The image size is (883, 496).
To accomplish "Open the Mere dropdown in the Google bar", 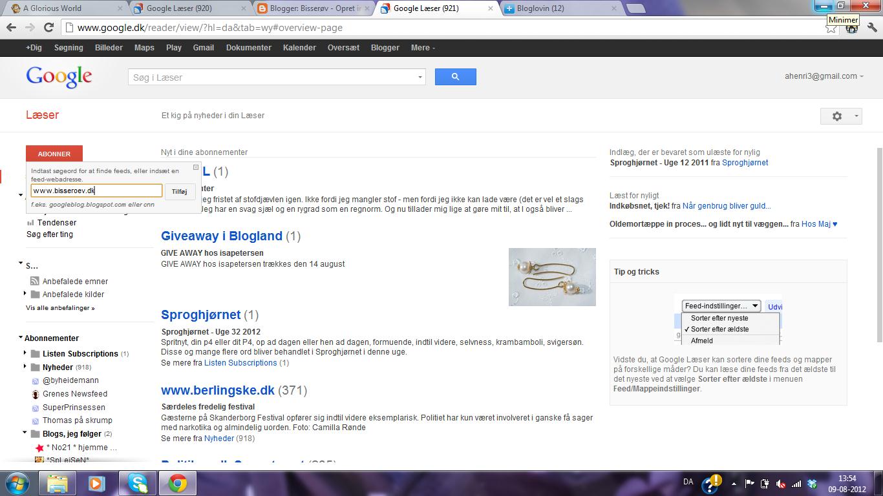I will click(x=423, y=48).
